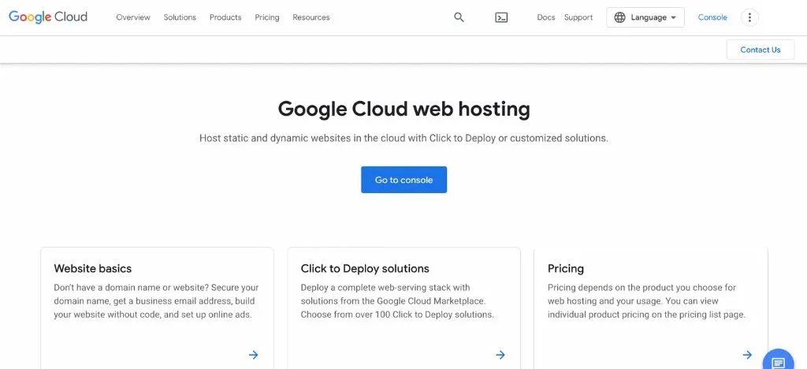Image resolution: width=807 pixels, height=369 pixels.
Task: Go to Pricing in top navigation
Action: [267, 17]
